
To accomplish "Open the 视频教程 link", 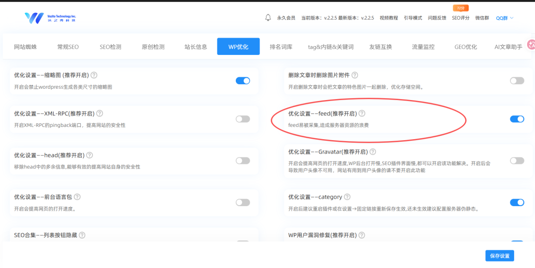I will 389,18.
